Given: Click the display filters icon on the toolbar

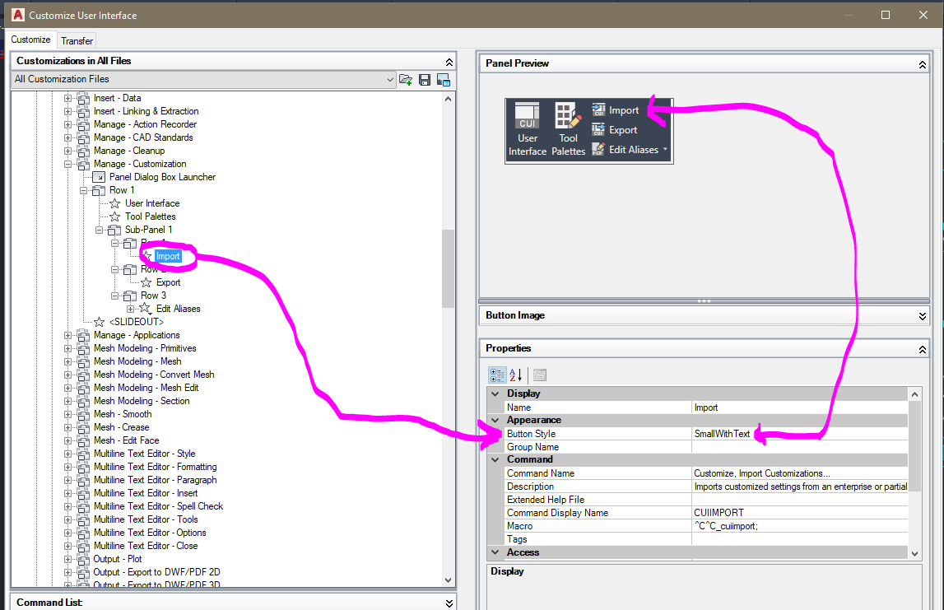Looking at the screenshot, I should [539, 375].
